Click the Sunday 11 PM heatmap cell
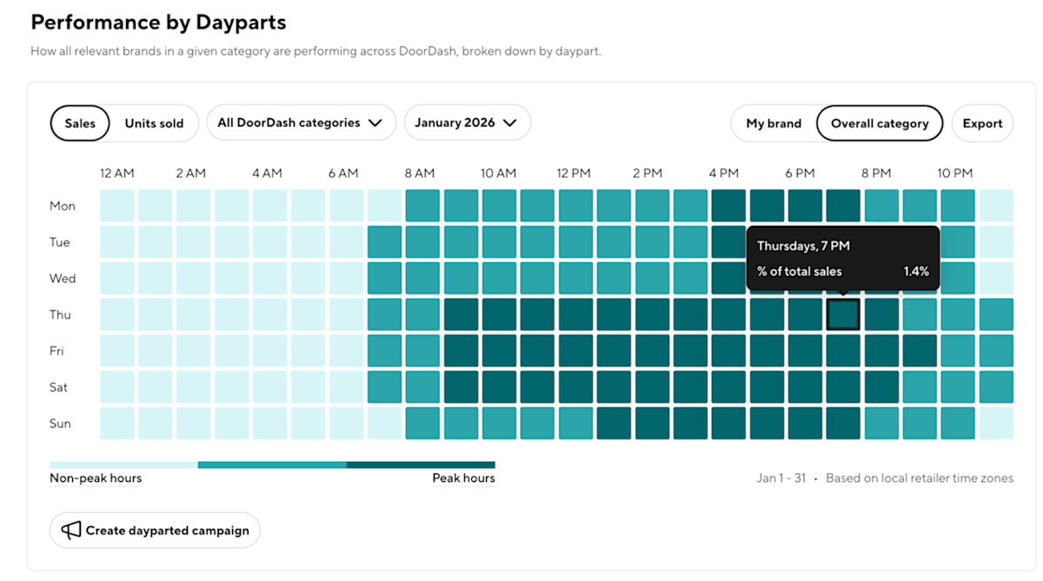The height and width of the screenshot is (581, 1043). click(x=994, y=423)
